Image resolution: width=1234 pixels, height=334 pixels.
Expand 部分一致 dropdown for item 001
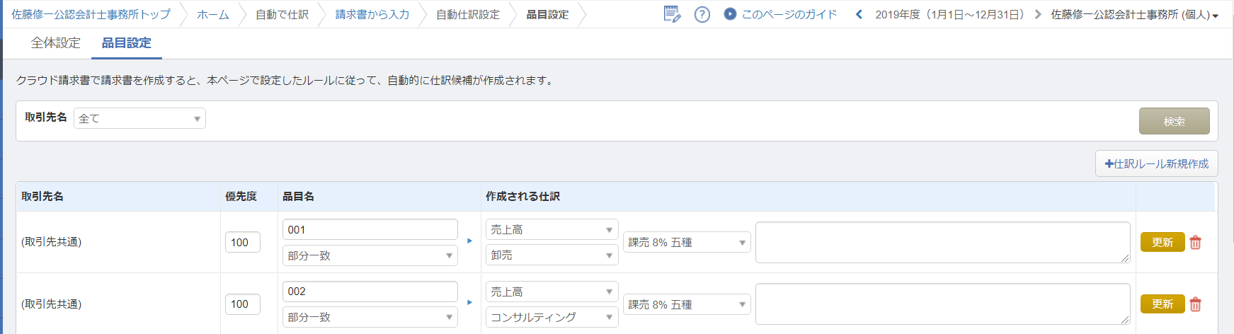click(370, 255)
